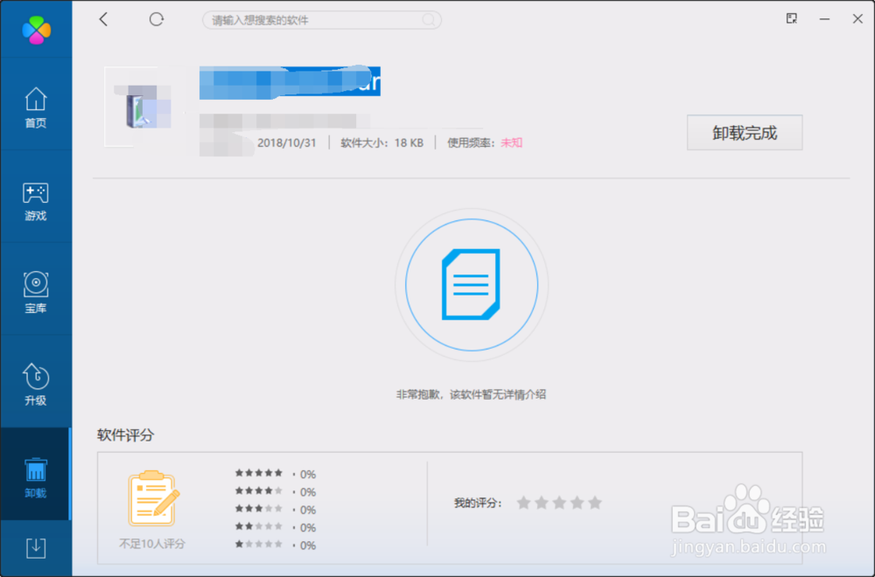Minimize the software manager window

[x=824, y=19]
